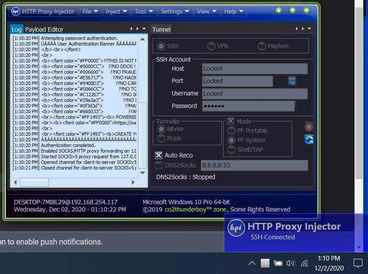This screenshot has width=368, height=274.
Task: Click log panel tab scroll left arrow
Action: [131, 29]
